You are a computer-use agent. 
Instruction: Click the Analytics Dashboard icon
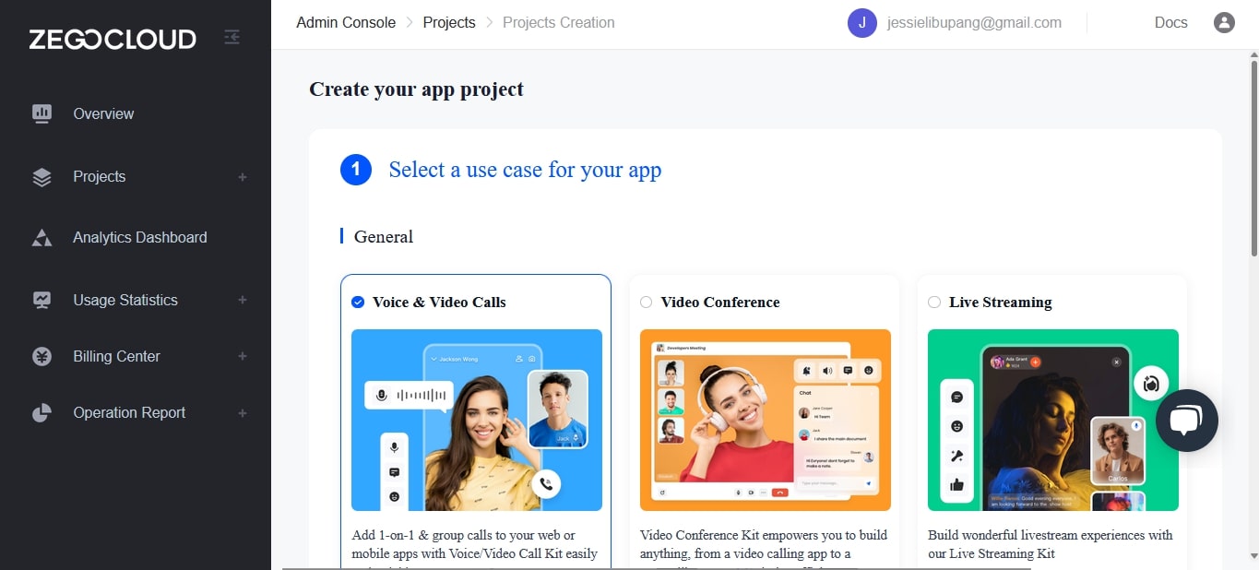pos(42,238)
